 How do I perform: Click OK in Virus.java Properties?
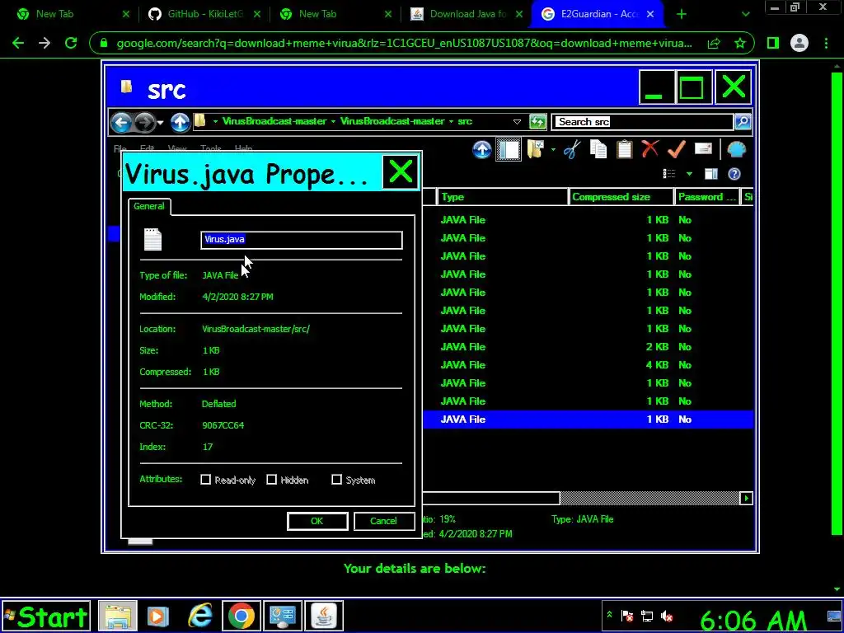click(x=317, y=521)
